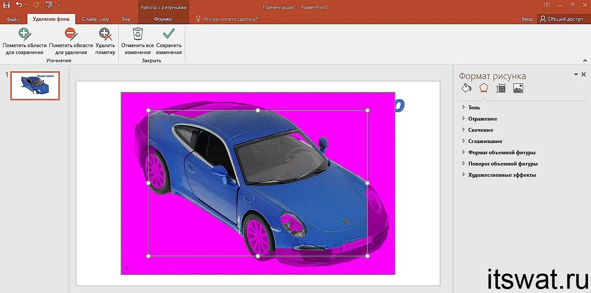Image resolution: width=591 pixels, height=293 pixels.
Task: Click the Redo icon in the title bar
Action: coord(36,5)
